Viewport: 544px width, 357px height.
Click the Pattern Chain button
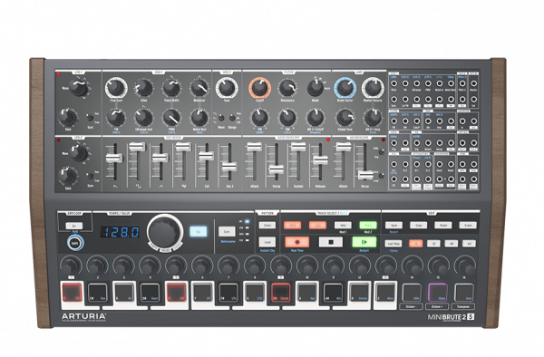click(267, 226)
